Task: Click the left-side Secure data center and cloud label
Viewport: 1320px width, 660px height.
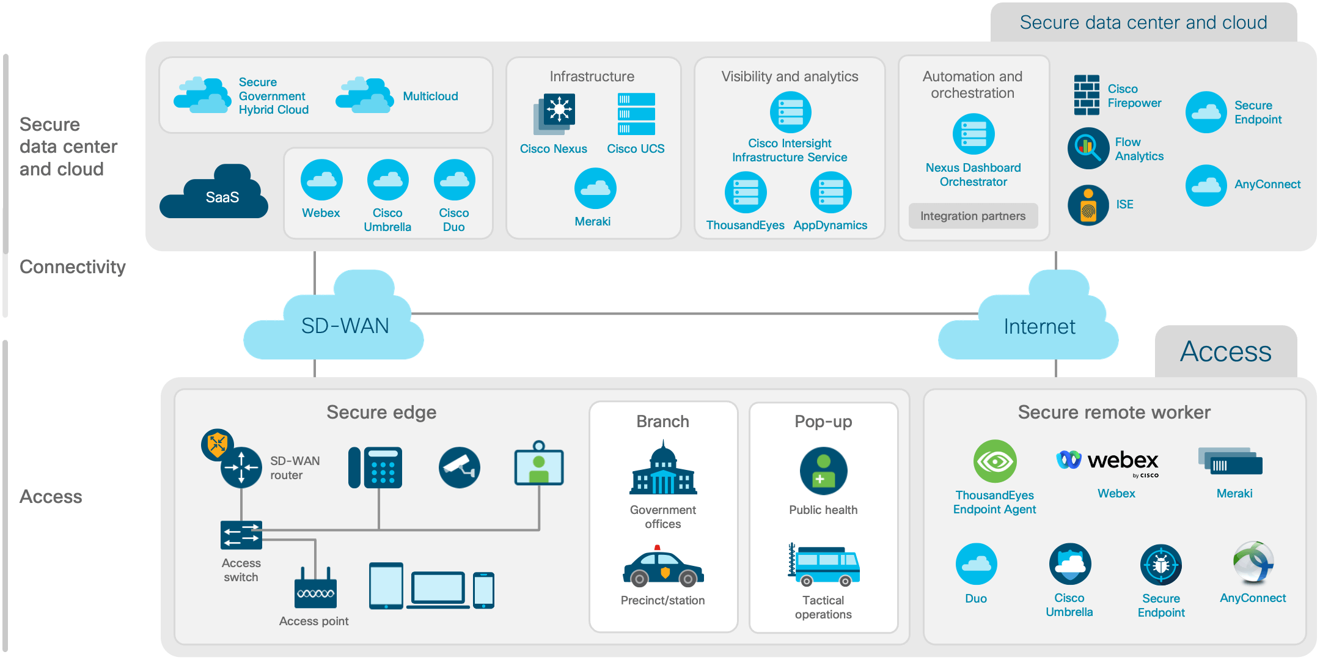Action: 68,147
